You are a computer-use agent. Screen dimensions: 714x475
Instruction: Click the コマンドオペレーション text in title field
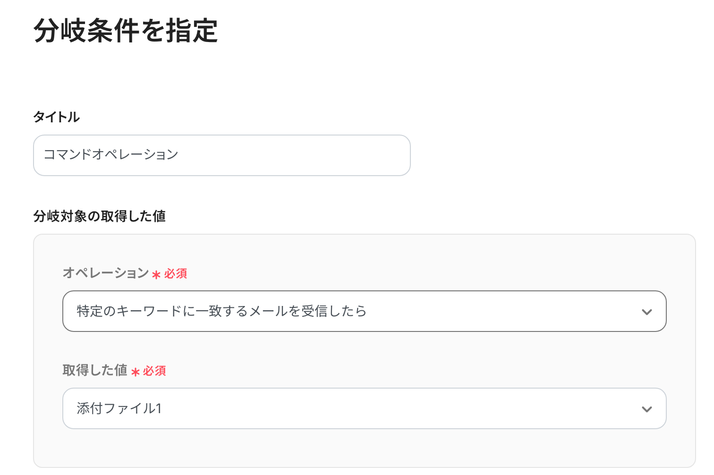coord(110,155)
